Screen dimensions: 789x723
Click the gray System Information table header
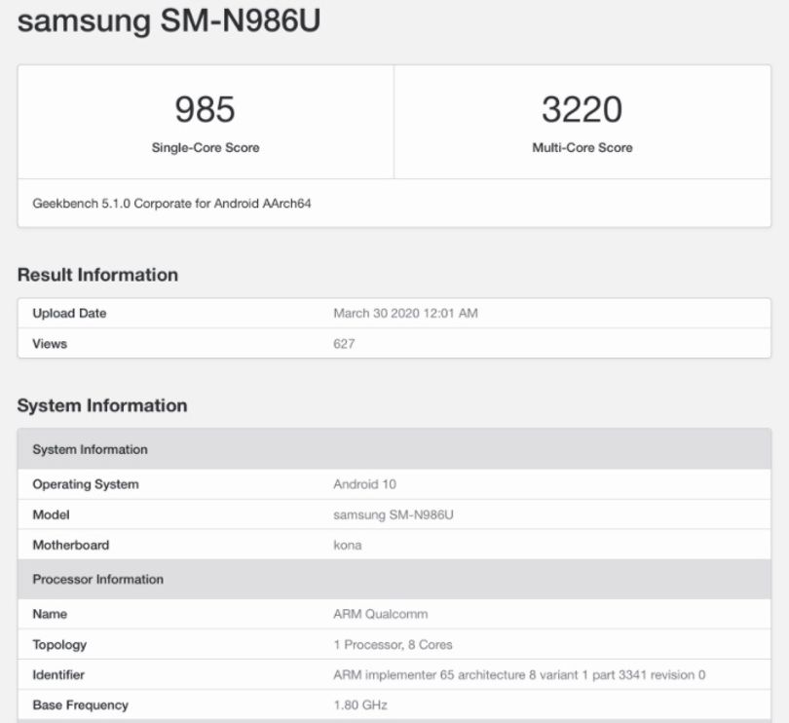click(394, 449)
